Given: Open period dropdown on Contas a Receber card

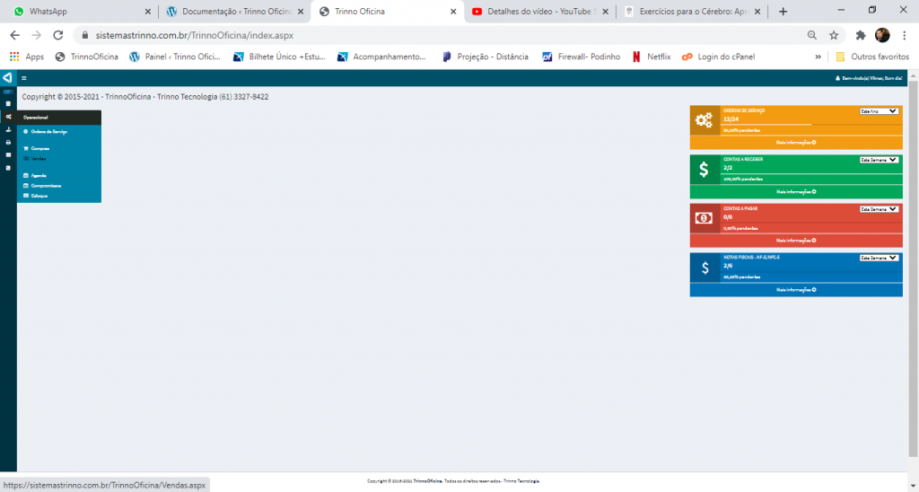Looking at the screenshot, I should point(879,160).
